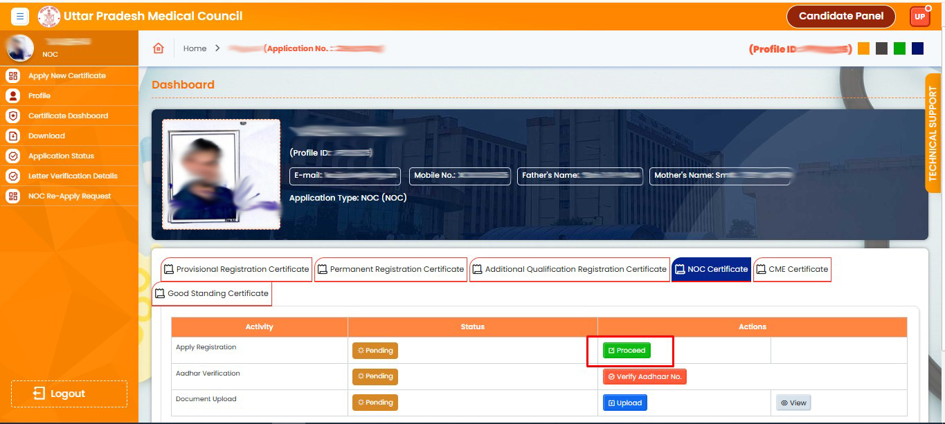Click the Download sidebar icon

click(x=12, y=136)
